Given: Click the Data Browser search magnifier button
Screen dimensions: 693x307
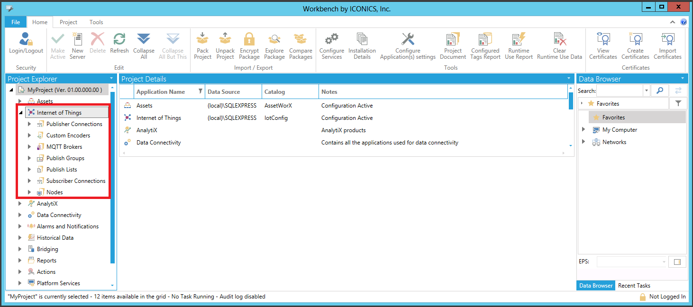Looking at the screenshot, I should pyautogui.click(x=659, y=90).
